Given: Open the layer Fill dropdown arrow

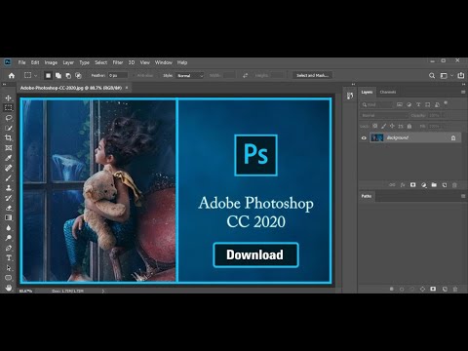Looking at the screenshot, I should pos(445,126).
